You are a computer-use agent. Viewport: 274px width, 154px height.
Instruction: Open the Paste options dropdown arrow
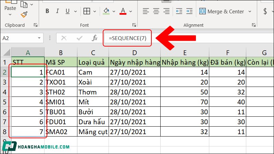pos(10,15)
